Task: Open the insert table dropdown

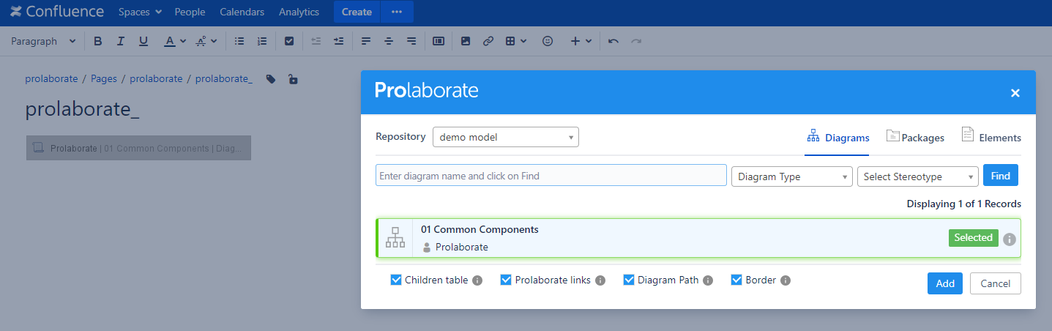Action: [x=516, y=41]
